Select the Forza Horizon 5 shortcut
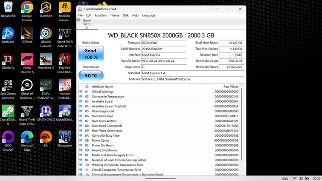The width and height of the screenshot is (322, 181). tap(27, 63)
